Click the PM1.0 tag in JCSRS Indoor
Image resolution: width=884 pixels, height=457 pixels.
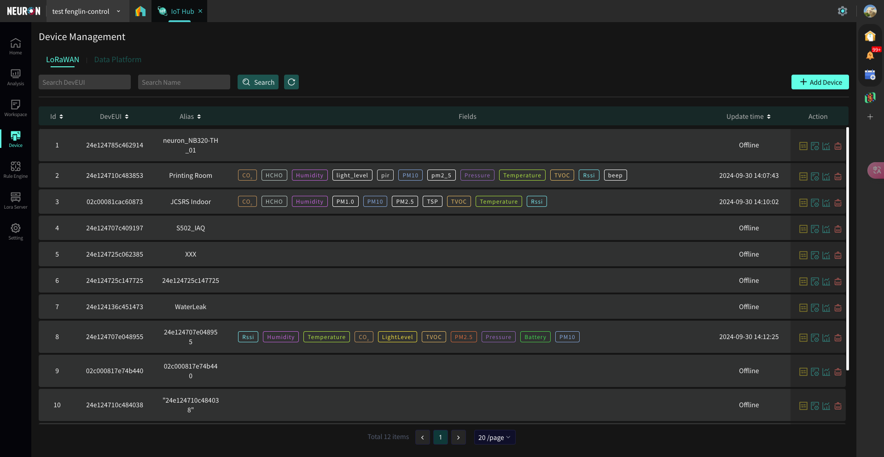[x=345, y=201]
